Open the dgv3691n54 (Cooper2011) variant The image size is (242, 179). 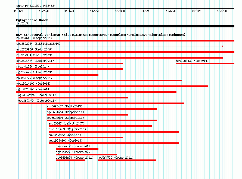coord(35,61)
